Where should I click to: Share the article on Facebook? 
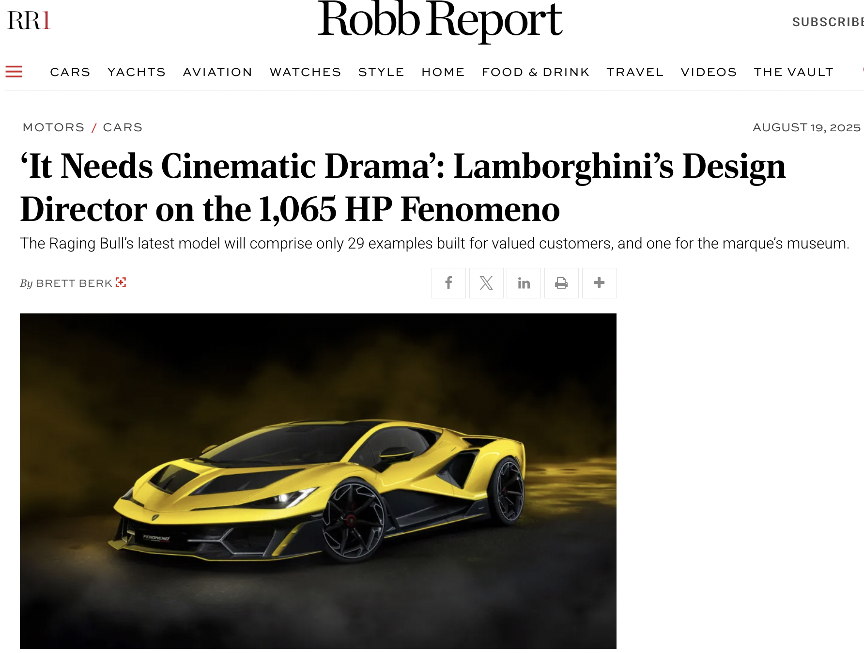448,283
